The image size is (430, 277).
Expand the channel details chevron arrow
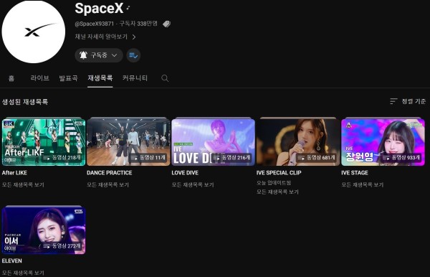[134, 37]
